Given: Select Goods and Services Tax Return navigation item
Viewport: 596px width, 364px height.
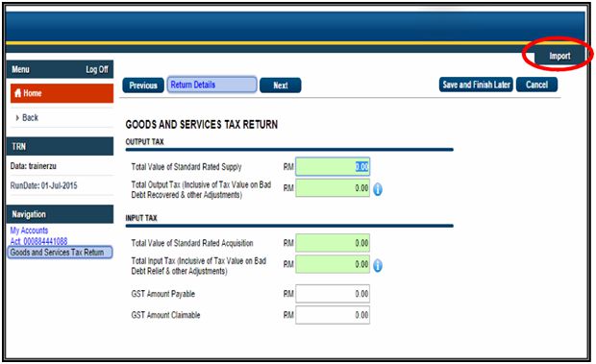Looking at the screenshot, I should [60, 253].
